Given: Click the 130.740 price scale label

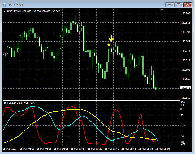Looking at the screenshot, I should pyautogui.click(x=185, y=51).
